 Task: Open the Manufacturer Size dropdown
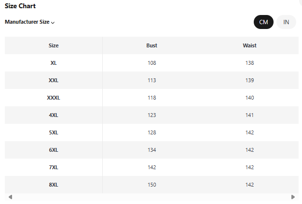click(30, 22)
